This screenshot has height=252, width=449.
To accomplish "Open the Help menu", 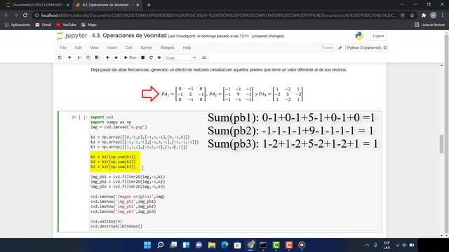I will 187,48.
